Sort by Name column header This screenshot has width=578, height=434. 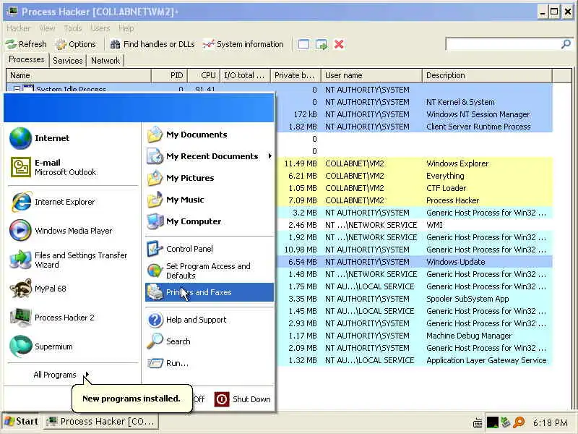(x=79, y=75)
